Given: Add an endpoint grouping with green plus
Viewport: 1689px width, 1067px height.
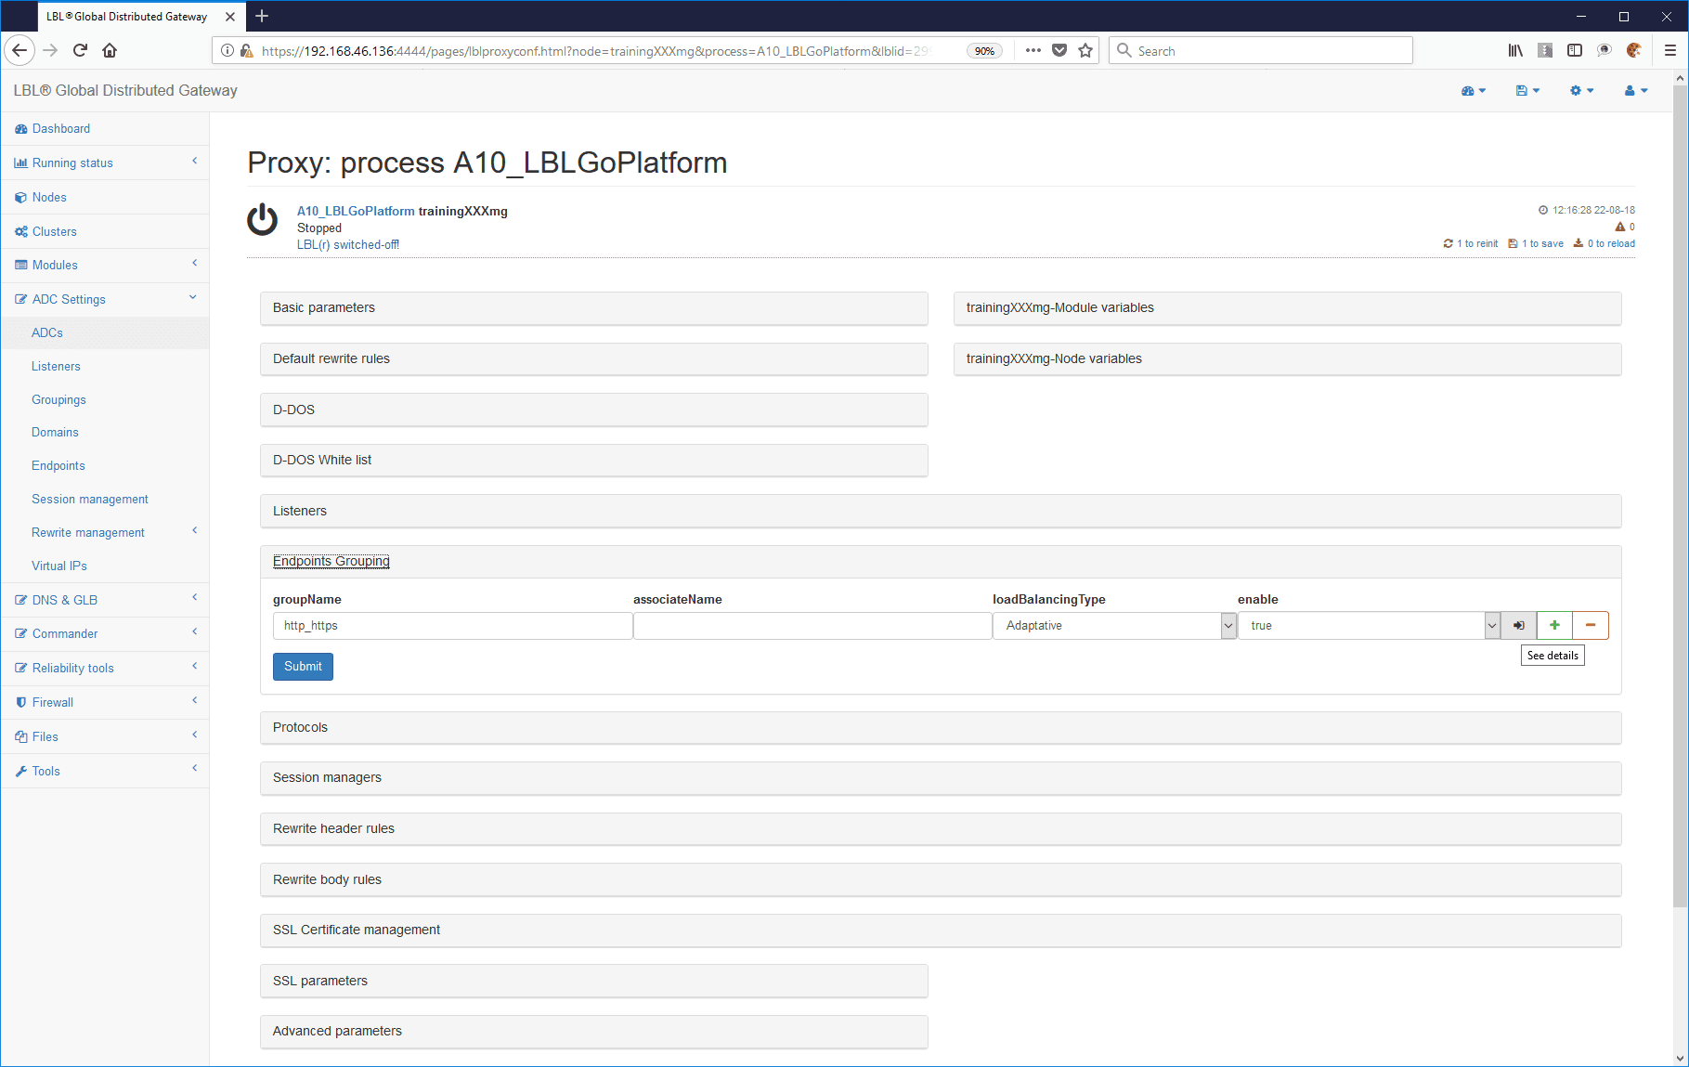Looking at the screenshot, I should (1554, 626).
